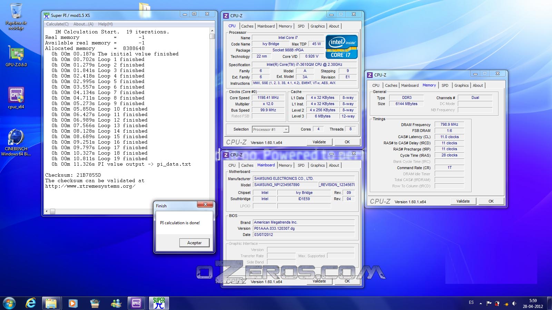Viewport: 552px width, 310px height.
Task: Click the BIOS Version P01AAA.033.120307.dg field
Action: click(x=304, y=229)
